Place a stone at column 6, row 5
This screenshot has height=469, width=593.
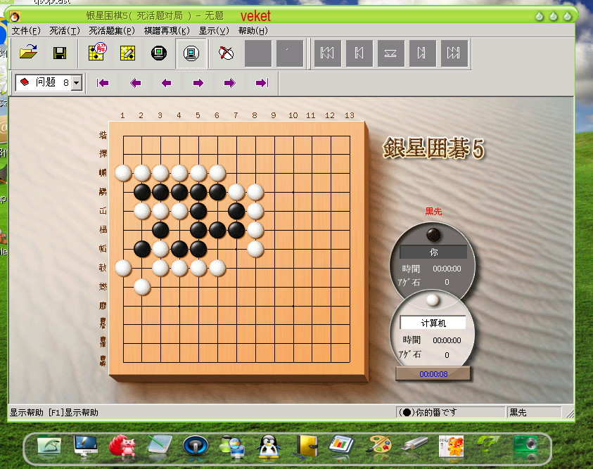tap(217, 211)
